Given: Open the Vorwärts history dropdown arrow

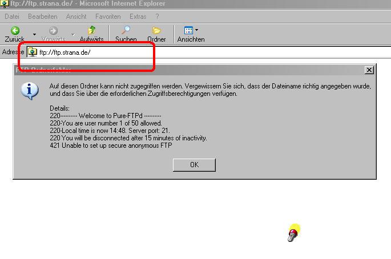Looking at the screenshot, I should click(73, 34).
